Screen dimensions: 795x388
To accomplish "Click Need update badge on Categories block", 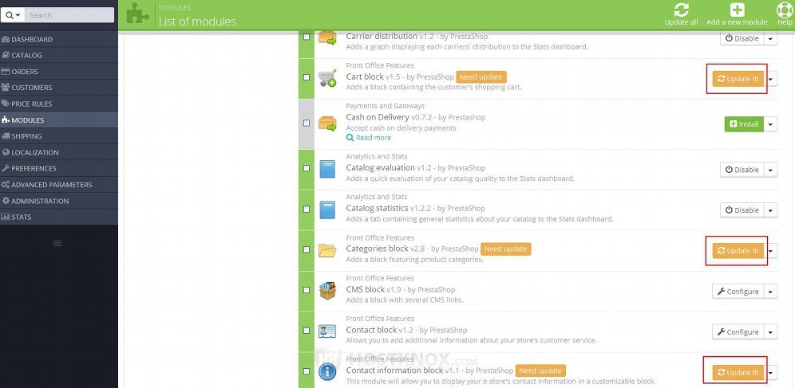I will tap(505, 249).
